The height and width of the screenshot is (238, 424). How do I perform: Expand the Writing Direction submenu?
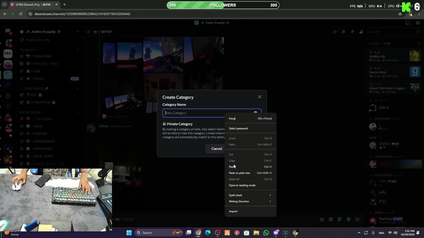[x=250, y=202]
